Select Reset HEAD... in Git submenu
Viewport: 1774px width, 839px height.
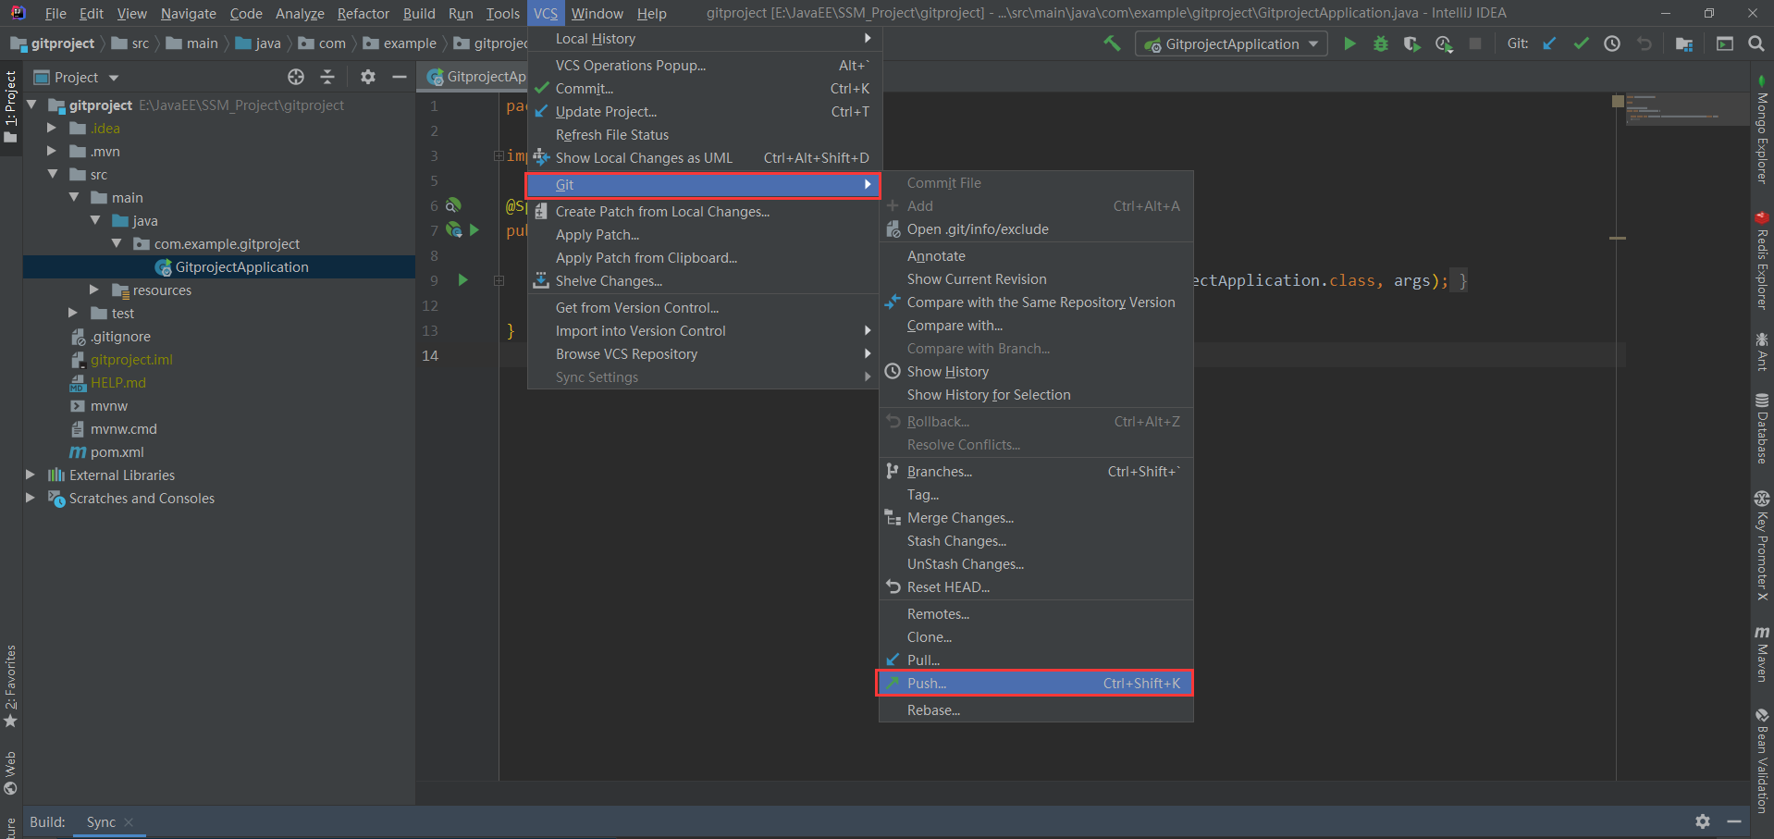(x=1035, y=586)
